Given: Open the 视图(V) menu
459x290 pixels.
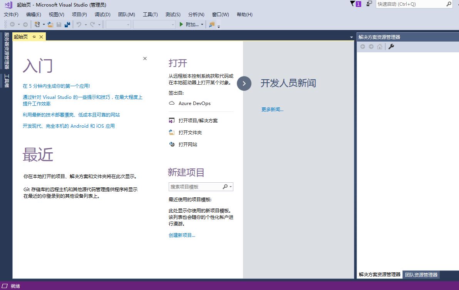Looking at the screenshot, I should (56, 15).
